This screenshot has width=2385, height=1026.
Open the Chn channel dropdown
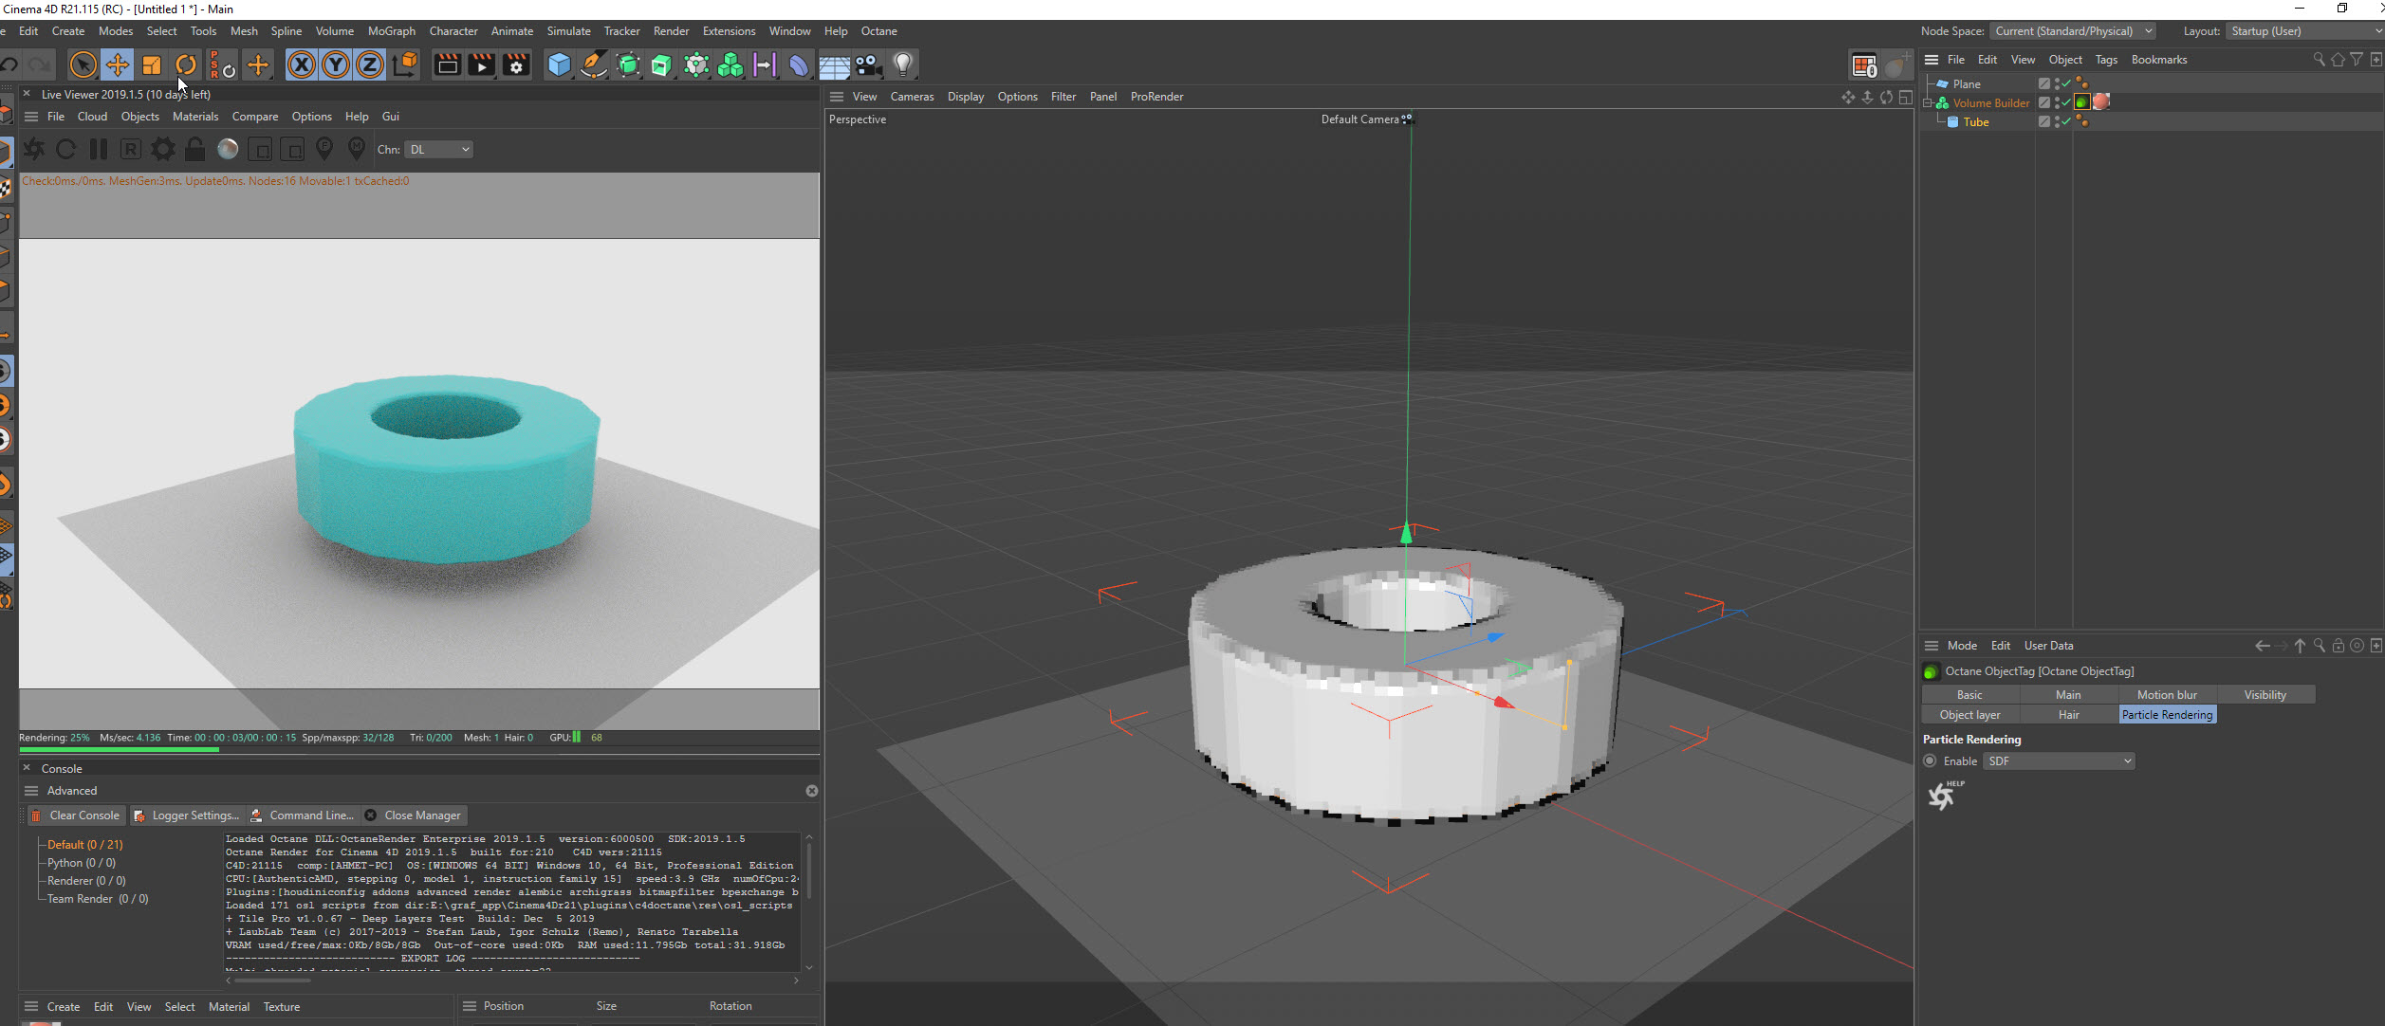pos(438,150)
